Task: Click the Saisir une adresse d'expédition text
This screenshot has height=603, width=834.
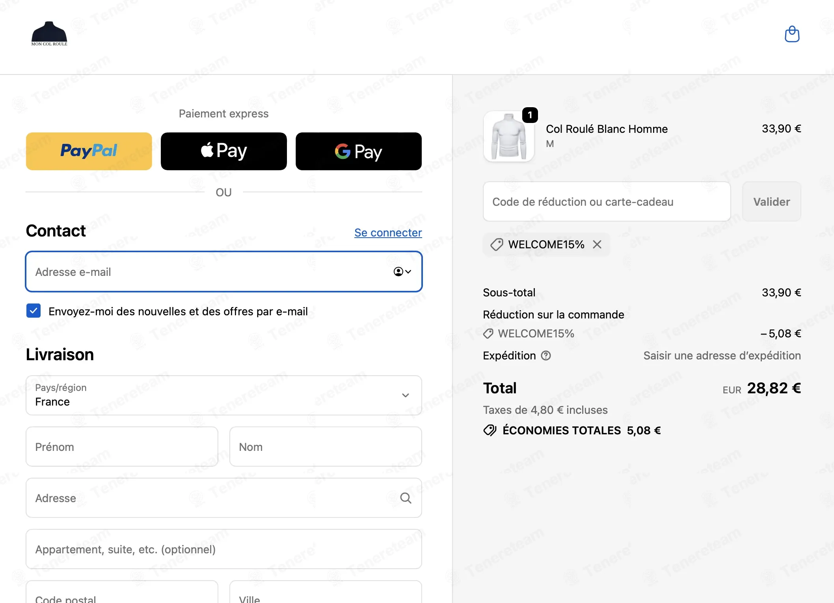Action: (722, 355)
